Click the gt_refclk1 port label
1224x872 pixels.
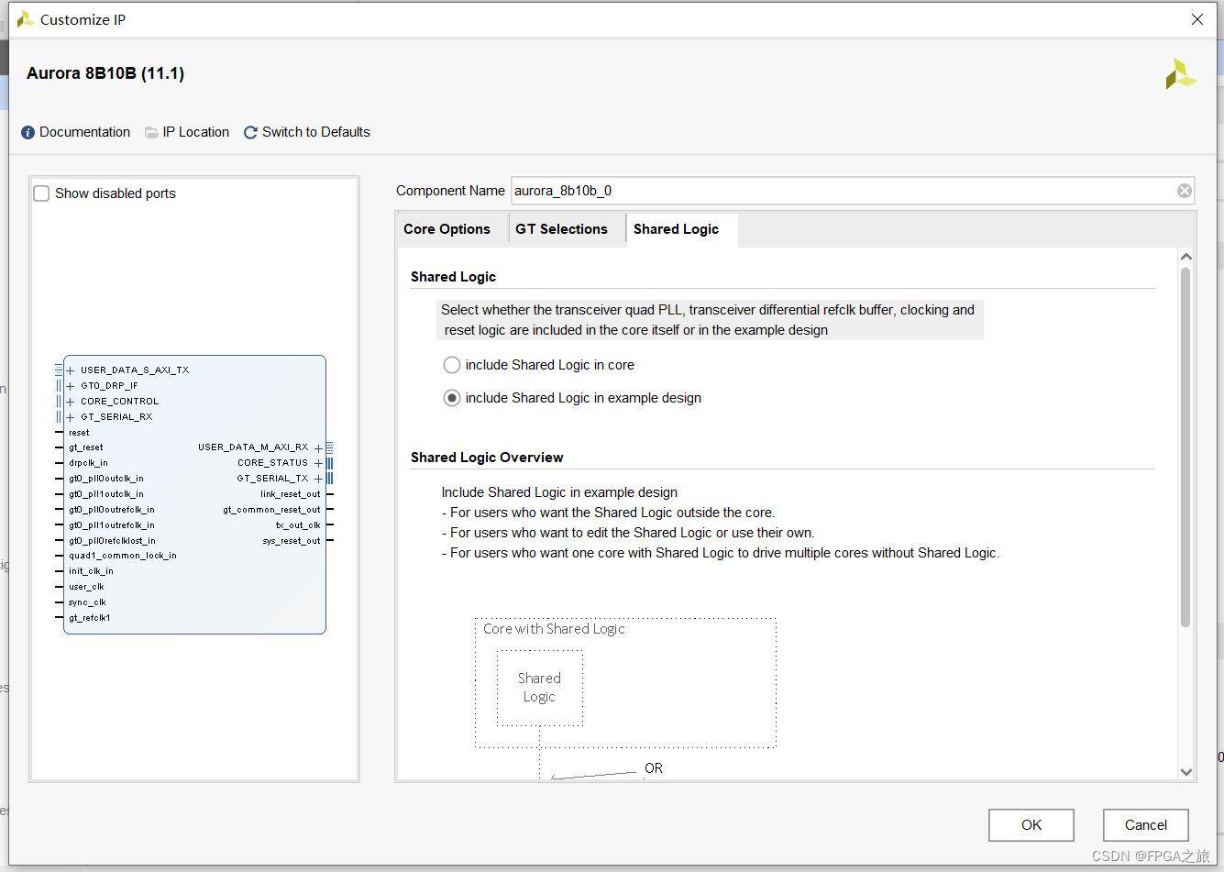90,618
